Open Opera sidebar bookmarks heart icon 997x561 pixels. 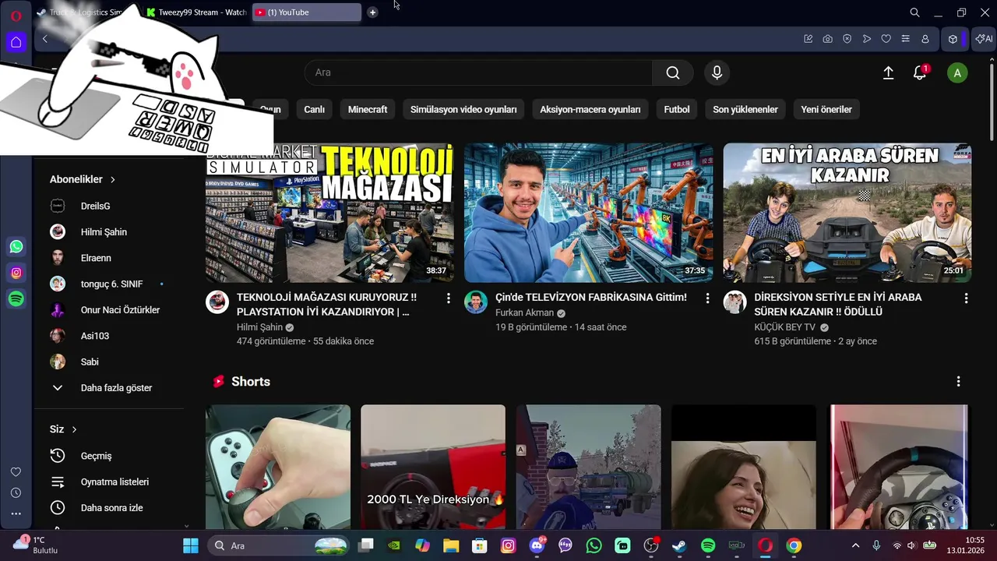tap(16, 472)
